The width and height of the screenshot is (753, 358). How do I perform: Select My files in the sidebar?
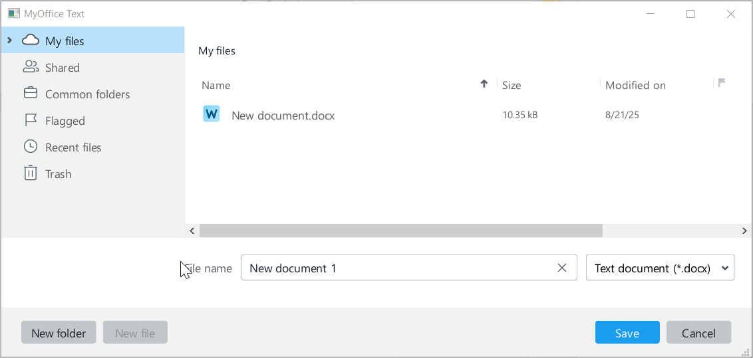click(x=92, y=41)
